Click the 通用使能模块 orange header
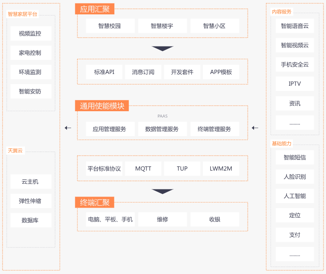The image size is (326, 274). point(102,106)
